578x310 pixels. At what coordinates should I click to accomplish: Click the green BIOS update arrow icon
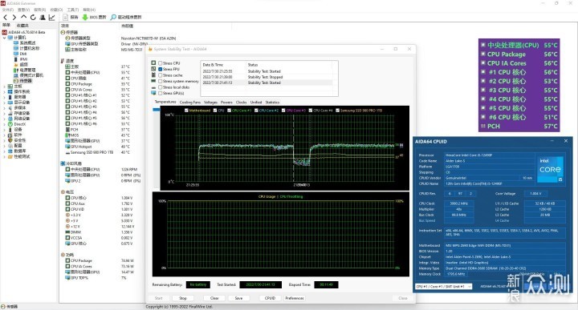[x=85, y=18]
